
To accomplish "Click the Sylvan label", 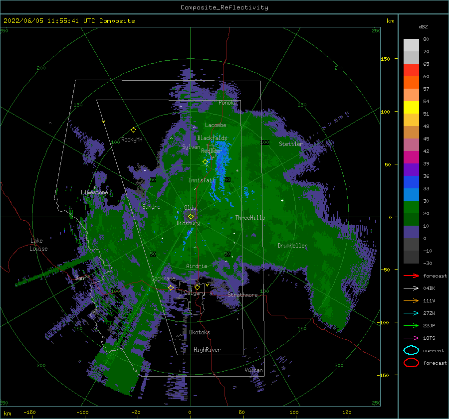I will coord(191,147).
